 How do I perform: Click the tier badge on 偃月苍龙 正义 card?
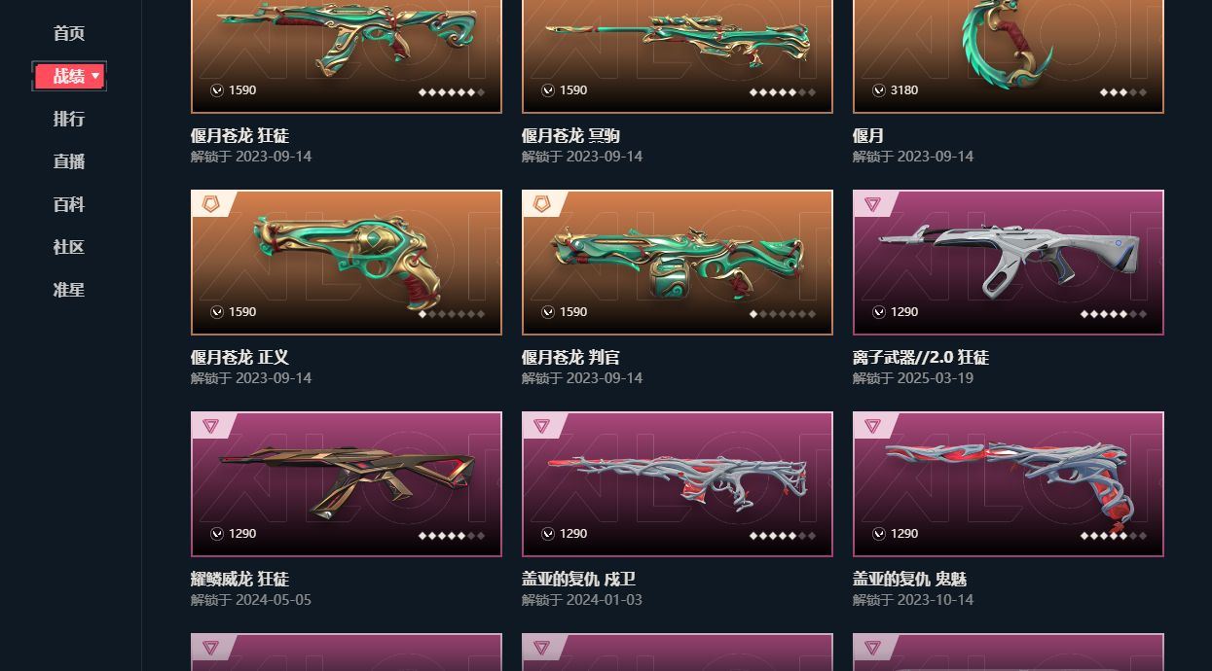coord(211,204)
